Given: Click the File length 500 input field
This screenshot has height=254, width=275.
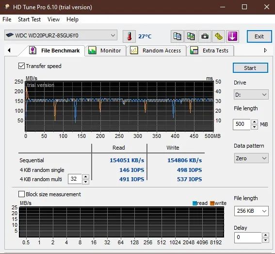Looking at the screenshot, I should coord(242,124).
